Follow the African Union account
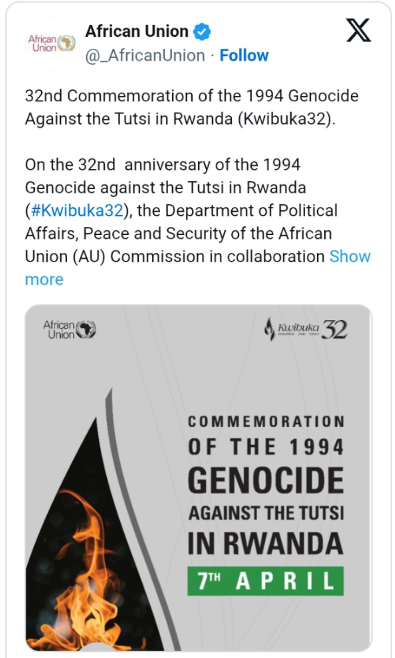Screen dimensions: 395x658 click(244, 55)
